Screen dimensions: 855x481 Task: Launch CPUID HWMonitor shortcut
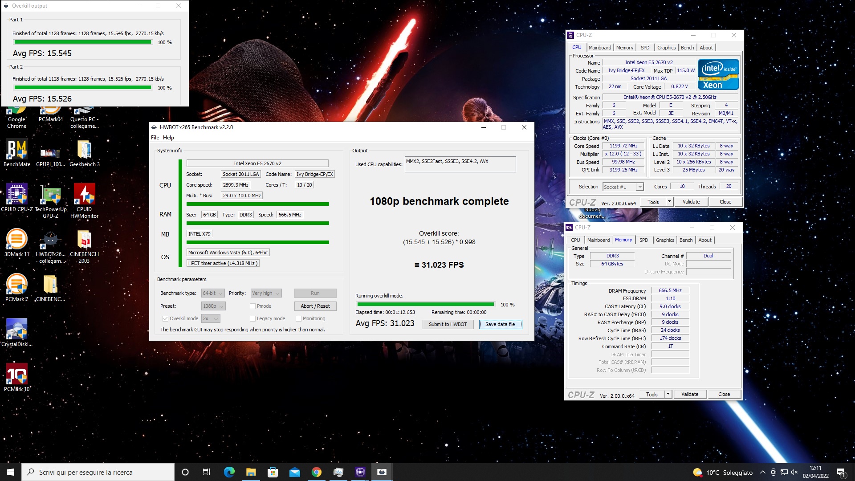click(84, 201)
